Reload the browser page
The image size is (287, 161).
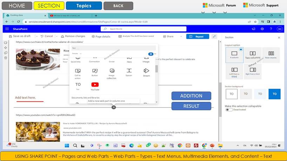tap(19, 22)
